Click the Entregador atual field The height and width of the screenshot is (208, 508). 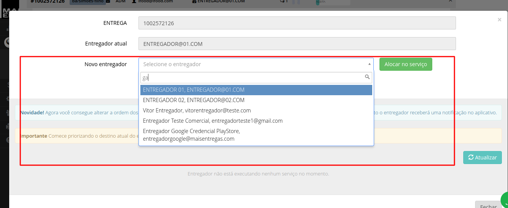click(297, 44)
